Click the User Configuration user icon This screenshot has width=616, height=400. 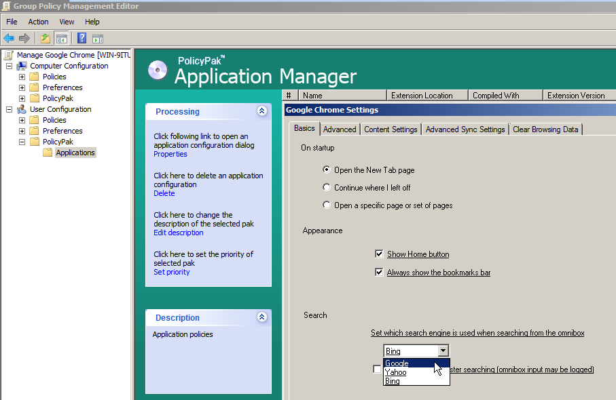pyautogui.click(x=22, y=109)
